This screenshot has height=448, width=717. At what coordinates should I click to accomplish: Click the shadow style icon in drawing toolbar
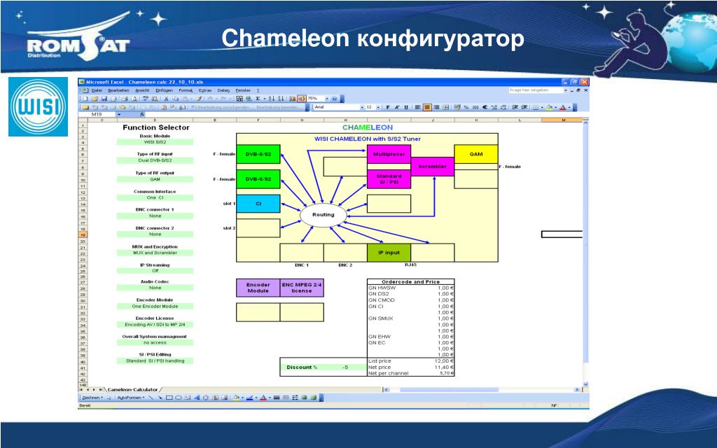point(304,398)
